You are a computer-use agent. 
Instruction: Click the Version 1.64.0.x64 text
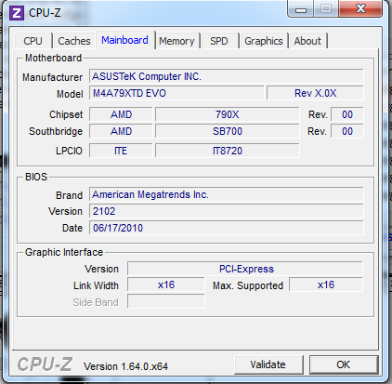[125, 366]
